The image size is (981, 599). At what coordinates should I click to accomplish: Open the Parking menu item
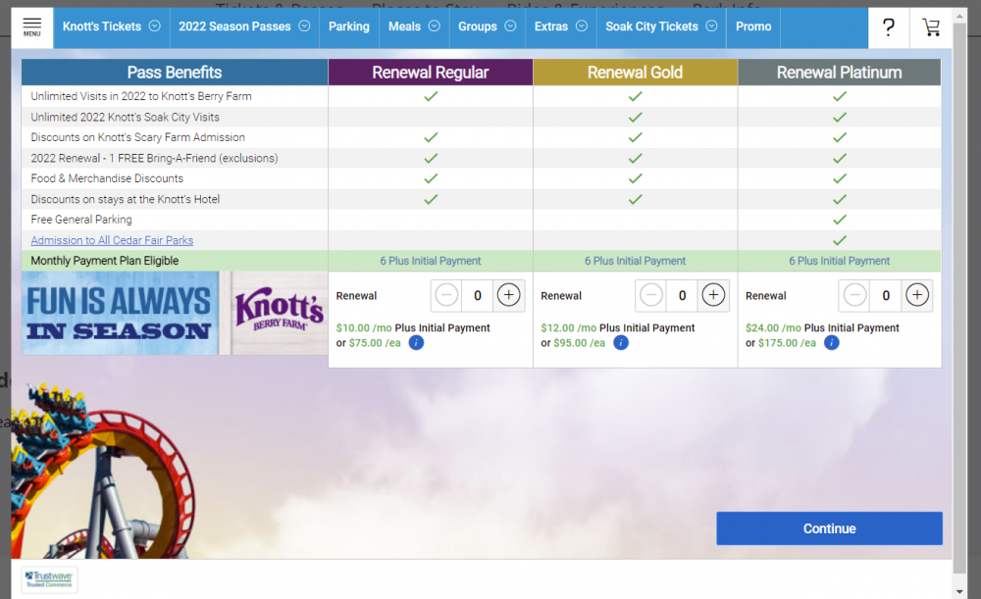pyautogui.click(x=349, y=26)
